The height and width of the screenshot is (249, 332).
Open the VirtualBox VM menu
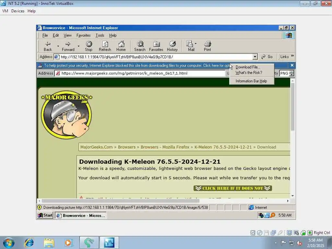pyautogui.click(x=5, y=11)
